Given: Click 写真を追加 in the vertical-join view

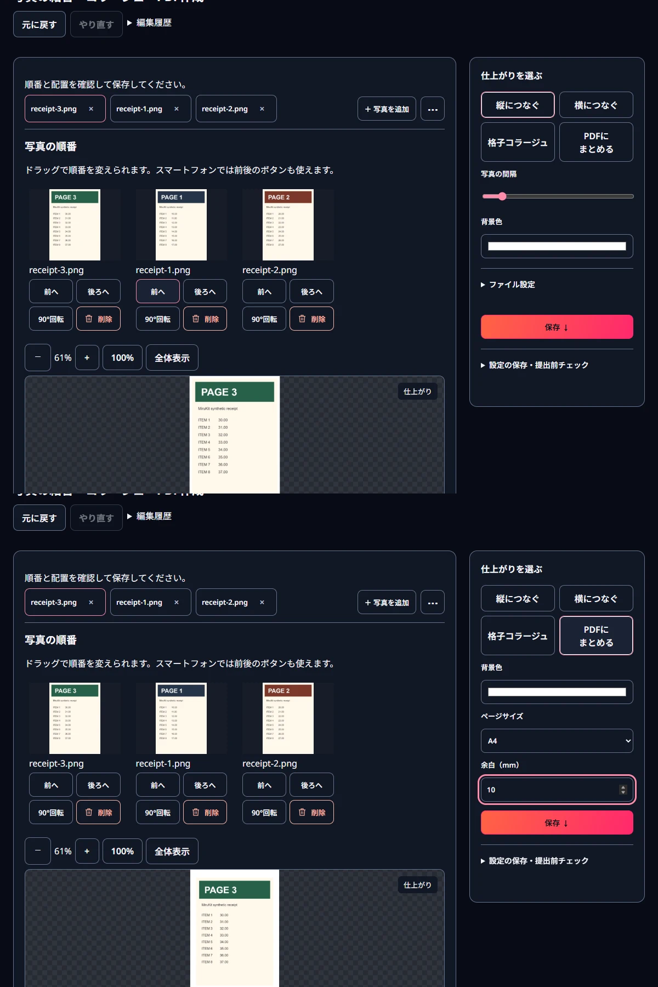Looking at the screenshot, I should click(x=387, y=109).
